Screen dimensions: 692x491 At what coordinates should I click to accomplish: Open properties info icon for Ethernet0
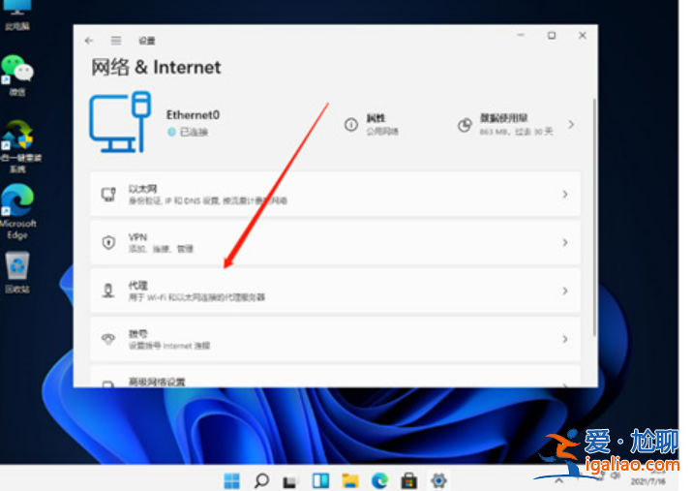pos(351,125)
